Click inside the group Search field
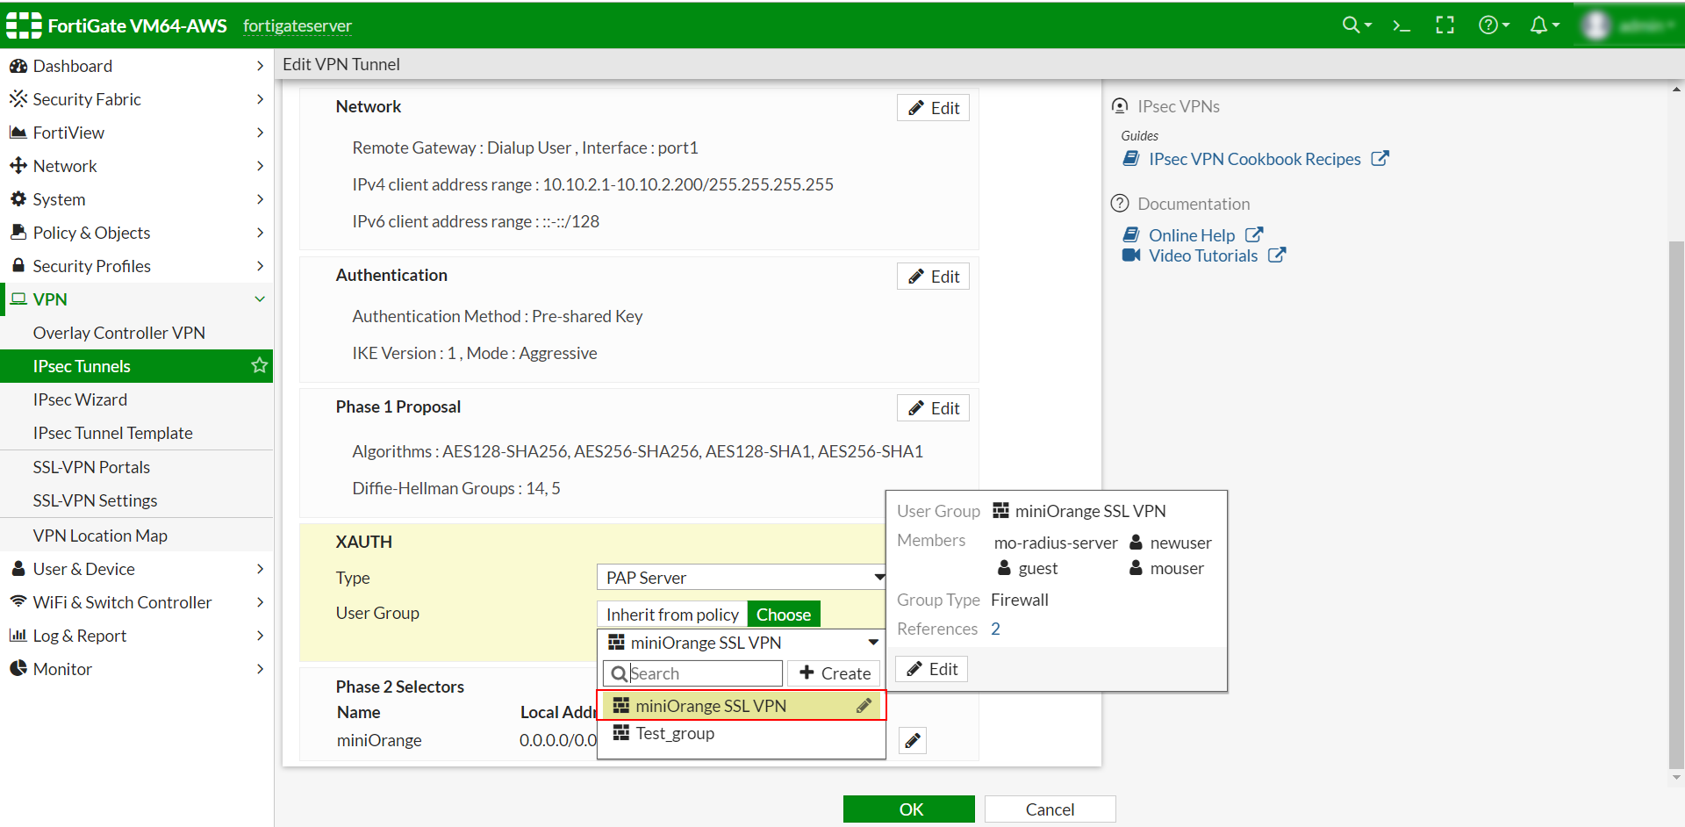This screenshot has height=827, width=1685. 698,672
